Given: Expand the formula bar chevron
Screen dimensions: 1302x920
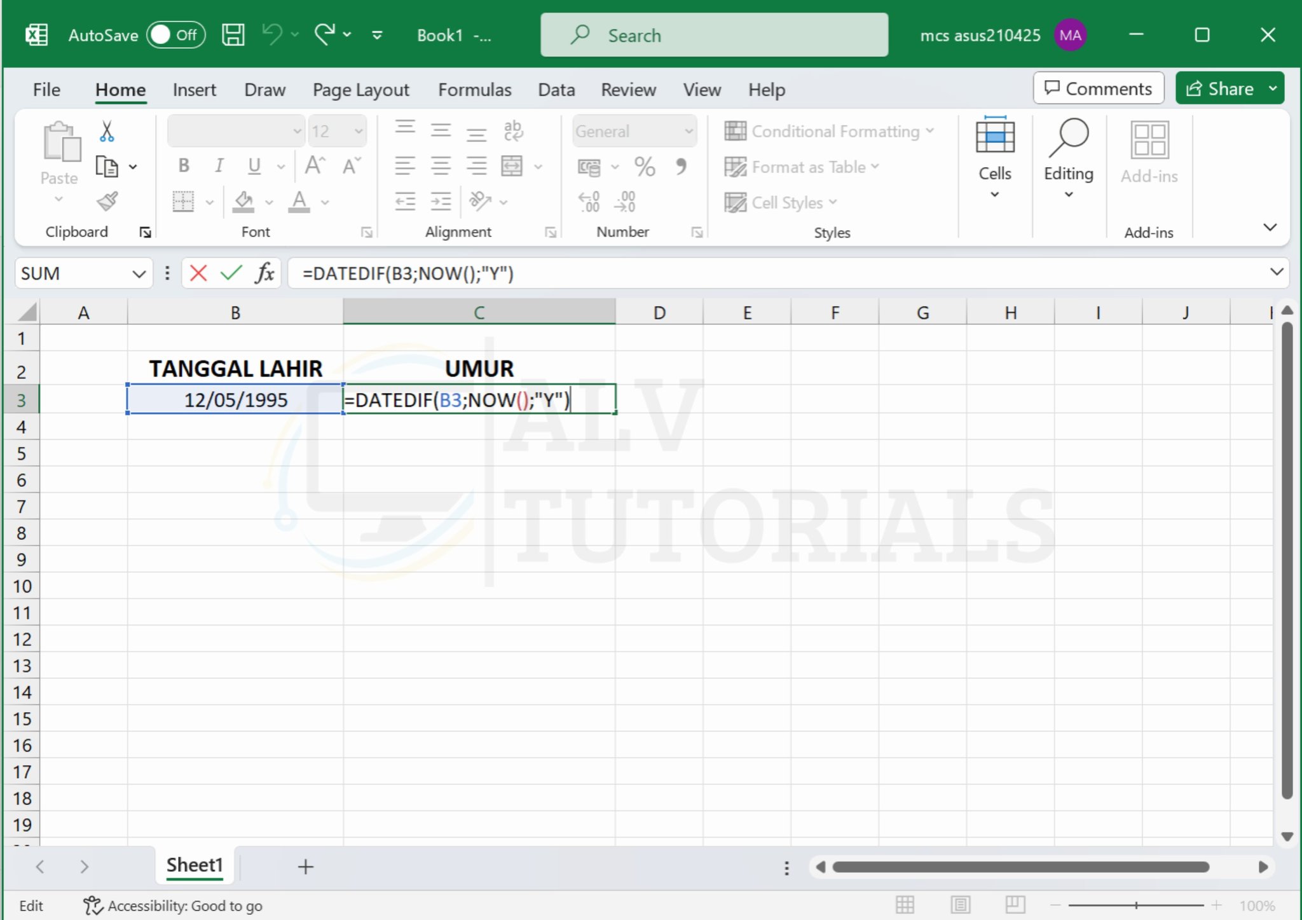Looking at the screenshot, I should pyautogui.click(x=1276, y=273).
